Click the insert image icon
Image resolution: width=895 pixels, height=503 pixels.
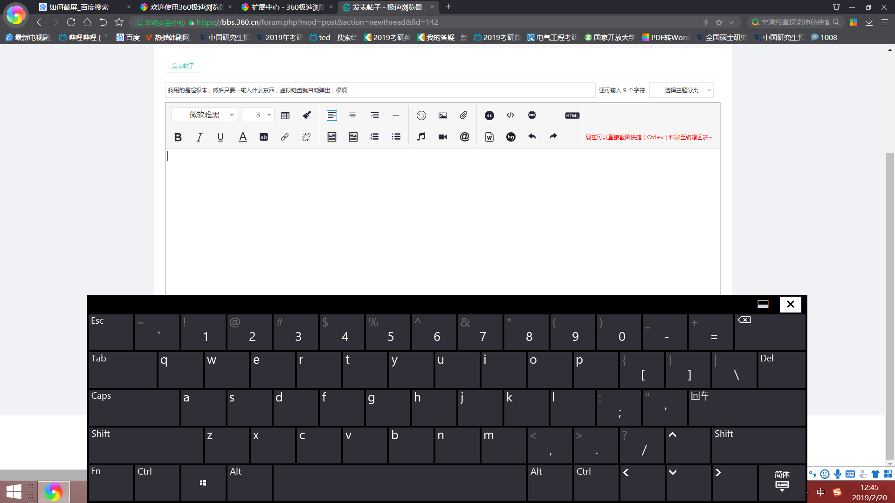(x=442, y=116)
